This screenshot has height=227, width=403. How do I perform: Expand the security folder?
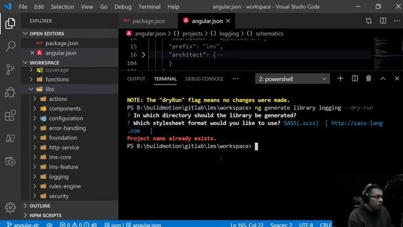(x=35, y=196)
